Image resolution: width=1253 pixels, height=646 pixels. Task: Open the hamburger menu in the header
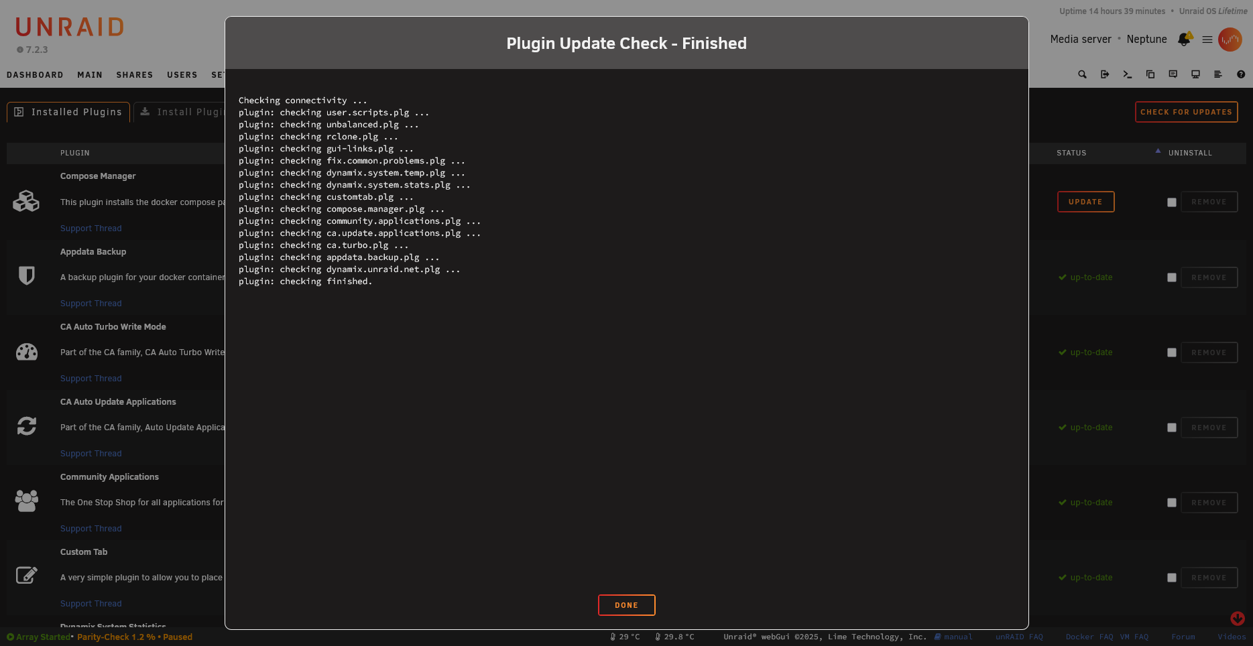[1207, 40]
